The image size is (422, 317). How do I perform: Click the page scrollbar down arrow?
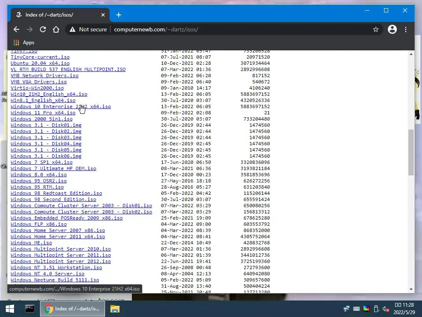(x=411, y=289)
